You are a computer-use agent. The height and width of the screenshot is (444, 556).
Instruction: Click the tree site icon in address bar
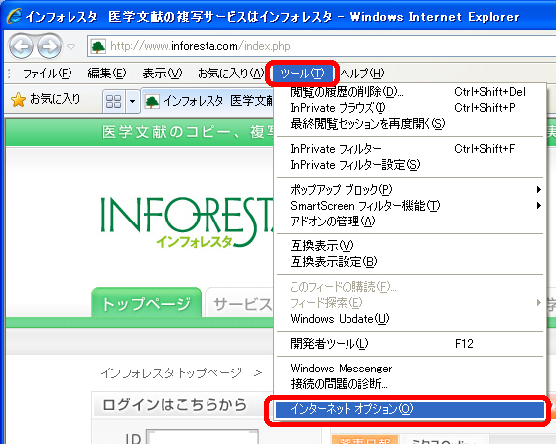98,46
